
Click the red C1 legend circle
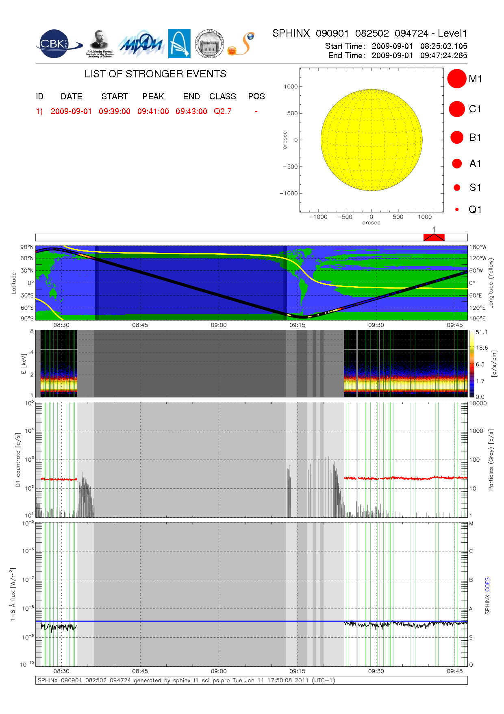[456, 109]
